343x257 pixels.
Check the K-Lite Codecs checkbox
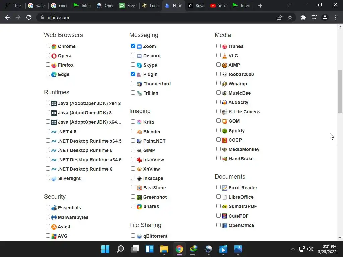click(x=218, y=111)
